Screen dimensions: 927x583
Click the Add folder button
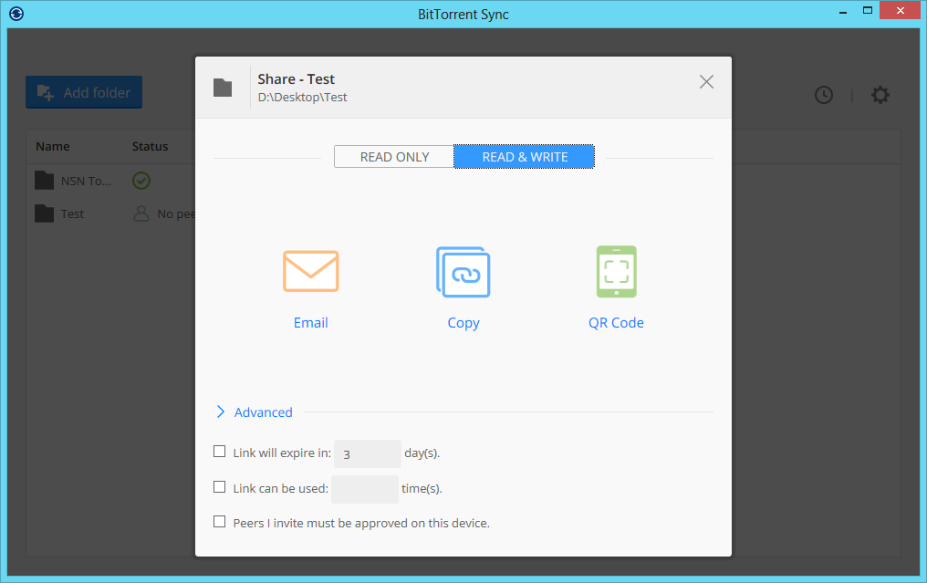pyautogui.click(x=84, y=92)
